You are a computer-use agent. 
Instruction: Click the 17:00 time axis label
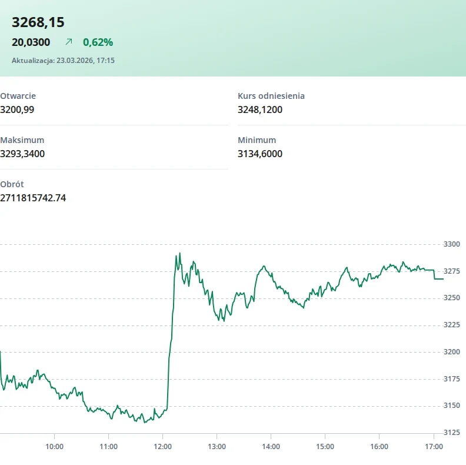tap(434, 446)
